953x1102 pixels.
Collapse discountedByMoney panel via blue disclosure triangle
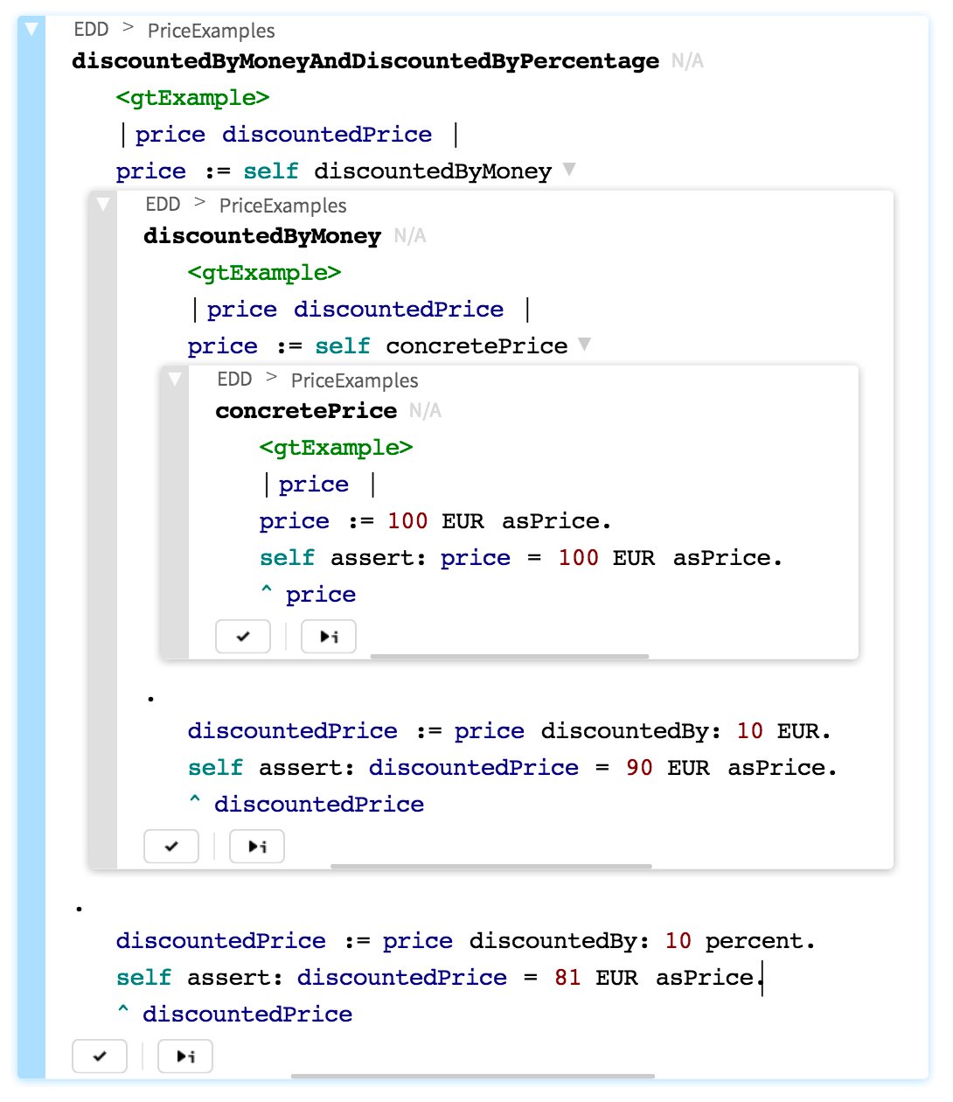(x=105, y=205)
